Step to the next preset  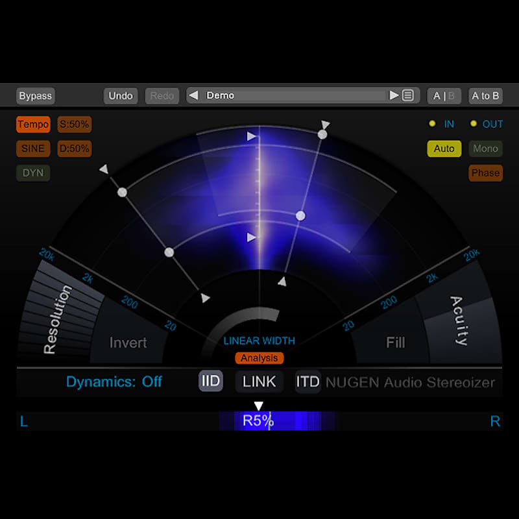point(394,95)
